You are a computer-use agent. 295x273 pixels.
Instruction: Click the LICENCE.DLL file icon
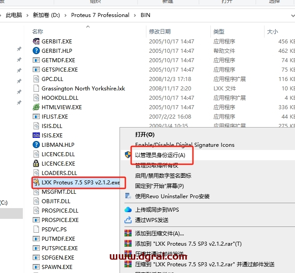[x=36, y=154]
